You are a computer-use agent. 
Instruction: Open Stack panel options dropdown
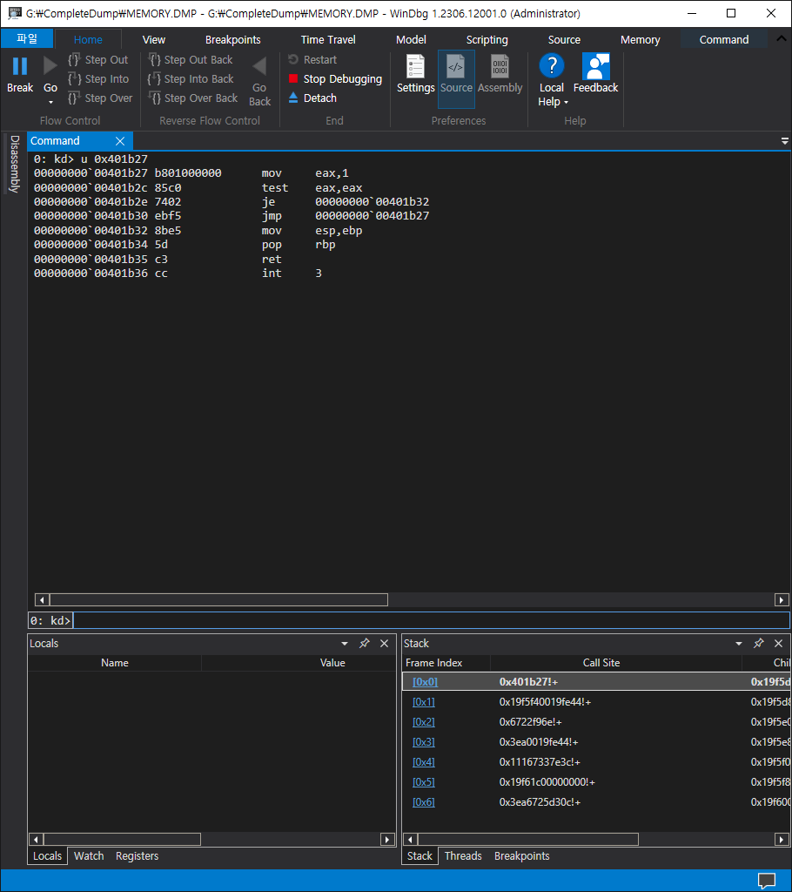739,644
